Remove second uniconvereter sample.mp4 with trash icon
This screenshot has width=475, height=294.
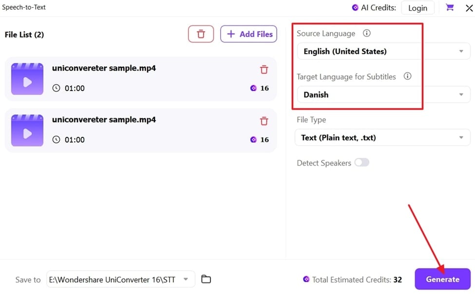264,121
